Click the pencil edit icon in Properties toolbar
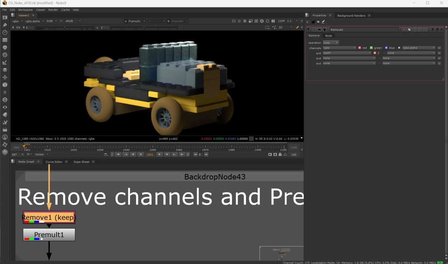 323,22
